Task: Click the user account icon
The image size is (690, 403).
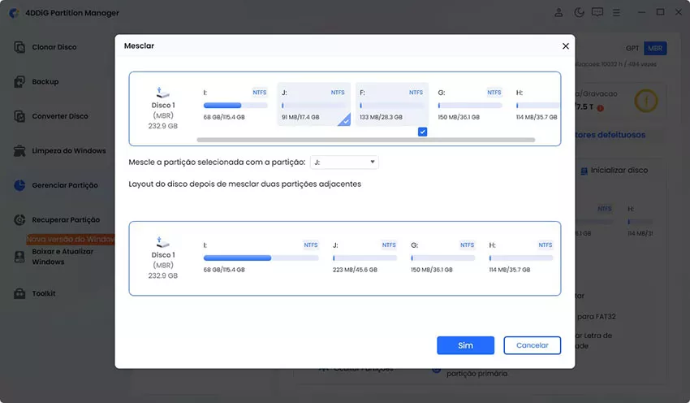Action: coord(558,13)
